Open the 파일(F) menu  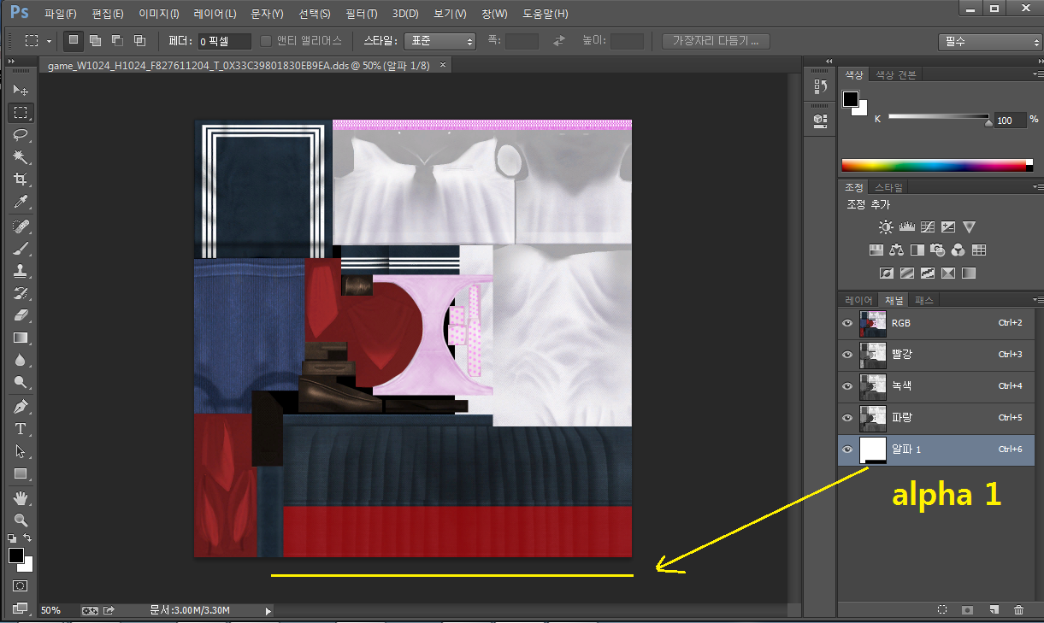coord(60,14)
